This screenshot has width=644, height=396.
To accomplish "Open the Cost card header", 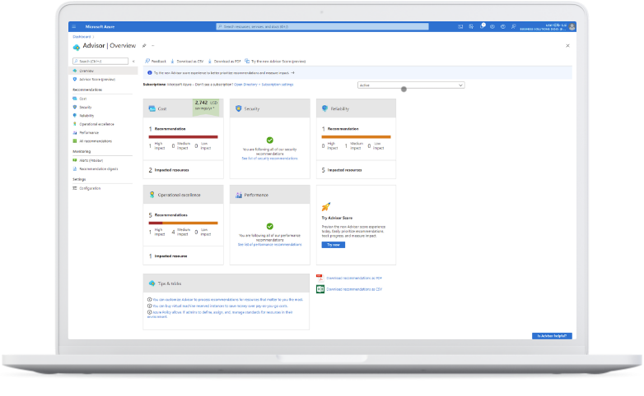I will tap(183, 108).
